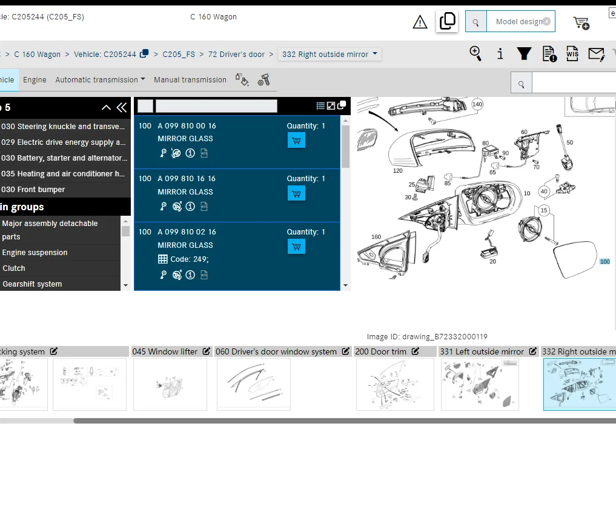616x532 pixels.
Task: Click the edit icon next to 200 Door trim
Action: [416, 351]
